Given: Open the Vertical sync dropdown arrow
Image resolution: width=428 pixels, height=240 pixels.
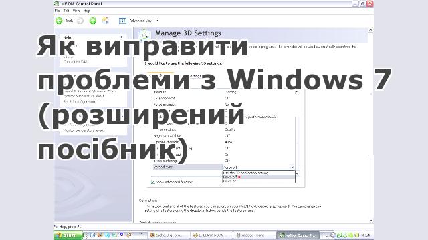Looking at the screenshot, I should click(x=292, y=167).
